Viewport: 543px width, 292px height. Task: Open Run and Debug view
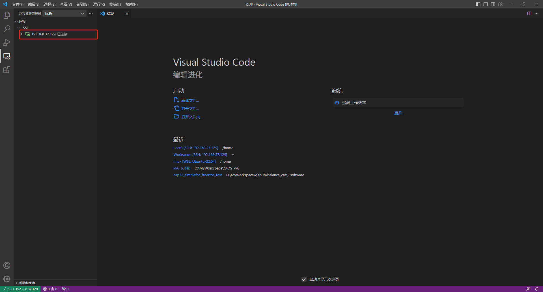point(7,42)
